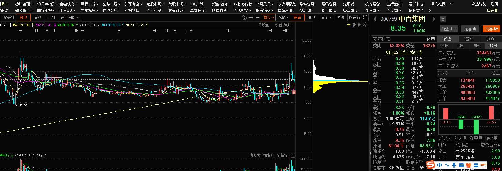Expand the toolbar overflow double-arrow

coord(451,4)
